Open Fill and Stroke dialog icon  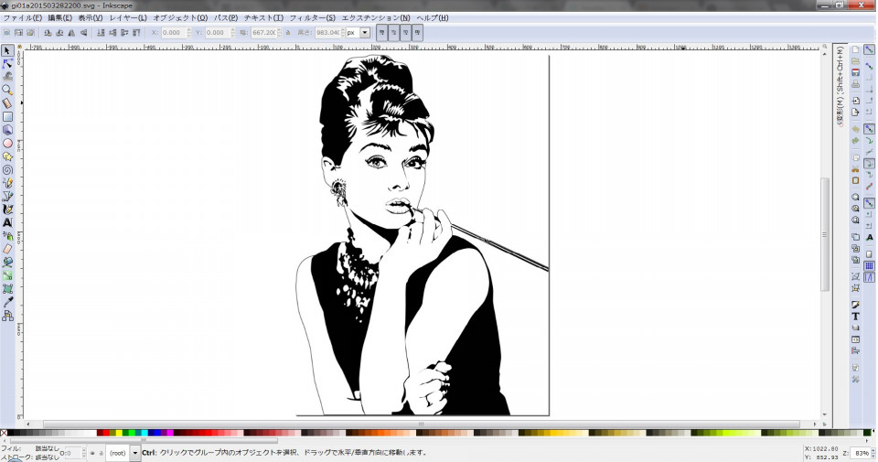(855, 305)
